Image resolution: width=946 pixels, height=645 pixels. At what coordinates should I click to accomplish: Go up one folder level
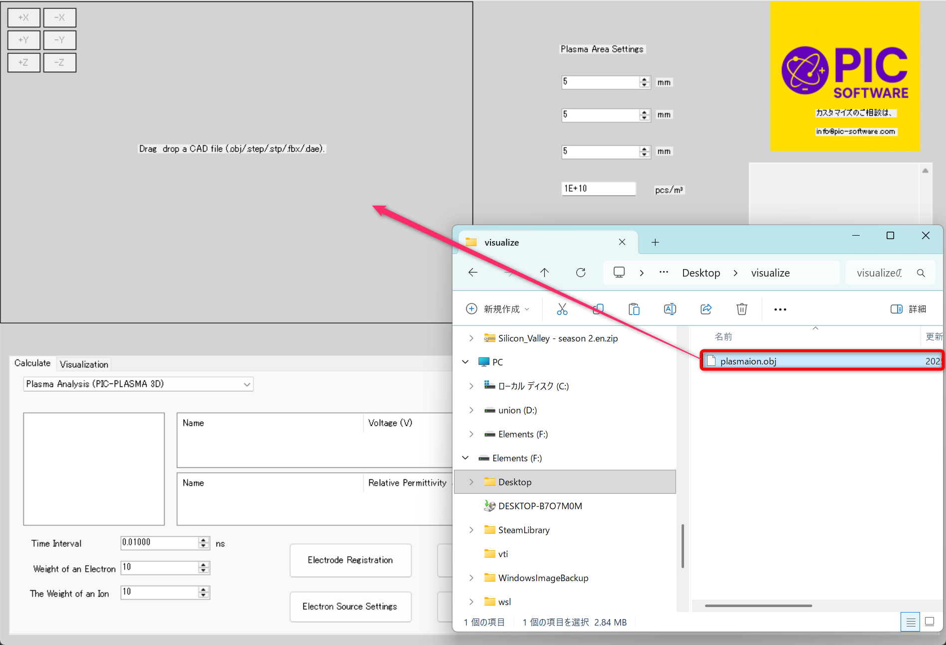pyautogui.click(x=544, y=273)
